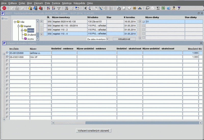Click the 'skřínka LL' name field
The width and height of the screenshot is (204, 140).
(40, 53)
